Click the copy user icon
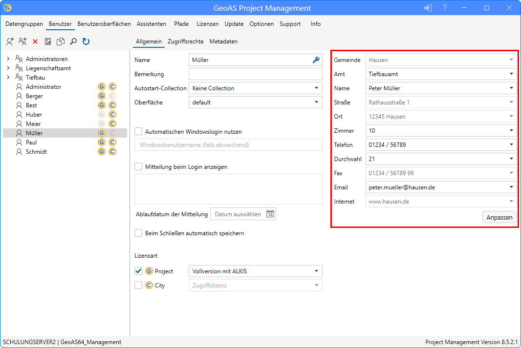This screenshot has width=521, height=348. click(61, 42)
